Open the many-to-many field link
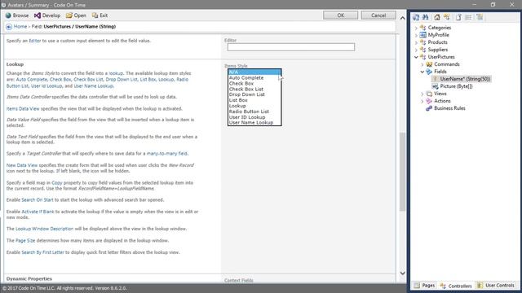 [x=167, y=154]
